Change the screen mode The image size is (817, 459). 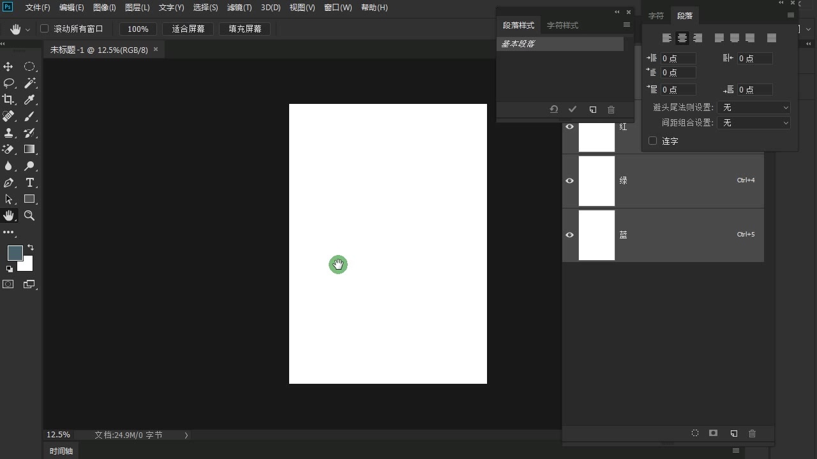click(x=29, y=284)
